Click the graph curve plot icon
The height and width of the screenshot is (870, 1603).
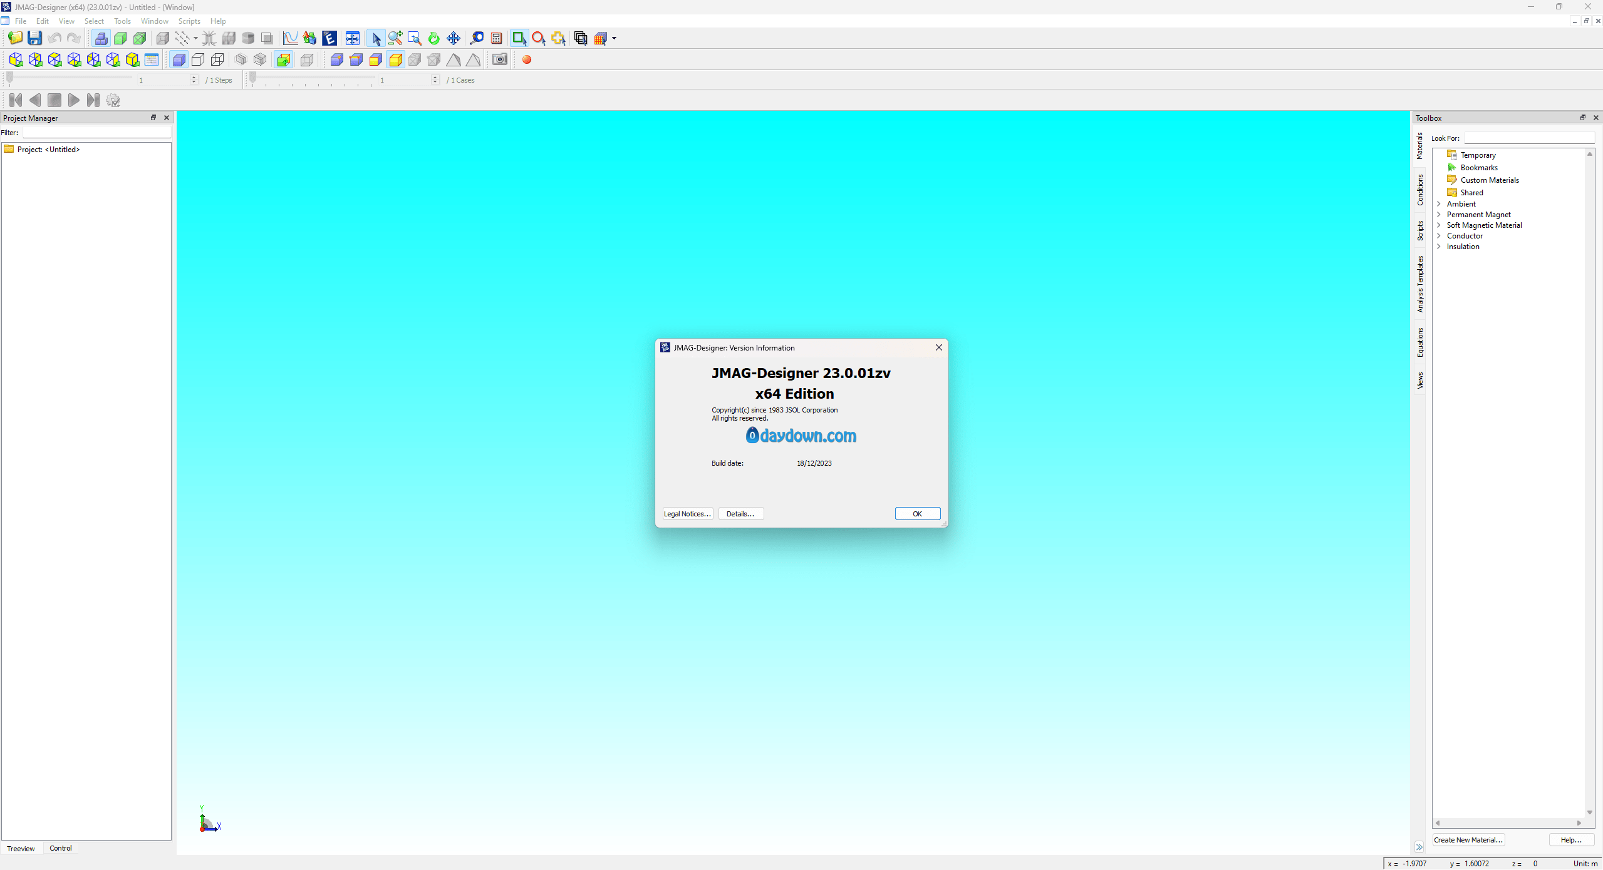tap(290, 38)
